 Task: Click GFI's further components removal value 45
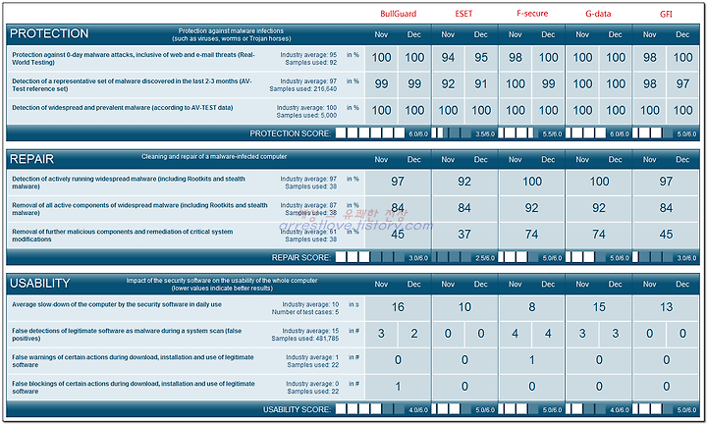pyautogui.click(x=666, y=235)
